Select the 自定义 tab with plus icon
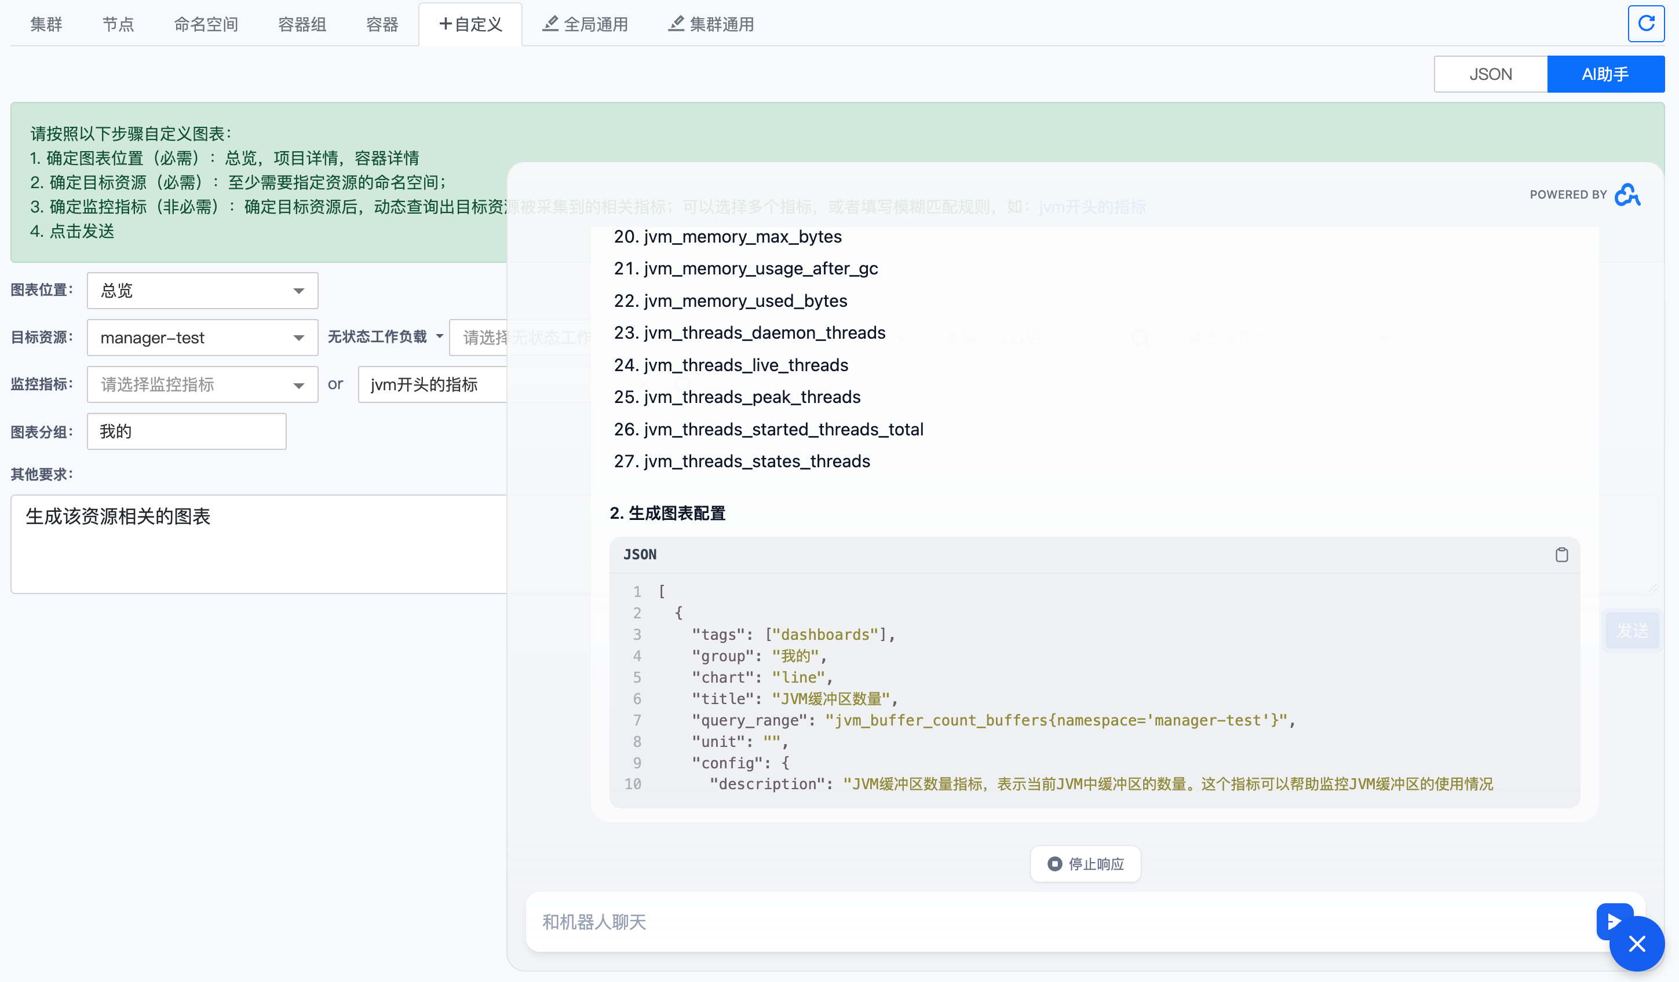This screenshot has height=982, width=1679. click(x=470, y=25)
